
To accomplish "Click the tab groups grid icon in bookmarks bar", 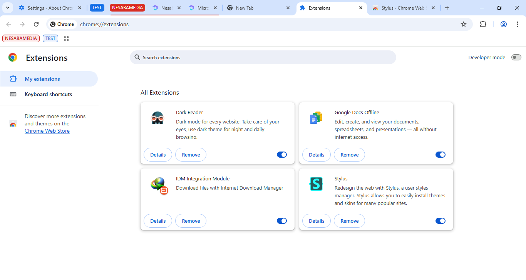I will pos(67,38).
